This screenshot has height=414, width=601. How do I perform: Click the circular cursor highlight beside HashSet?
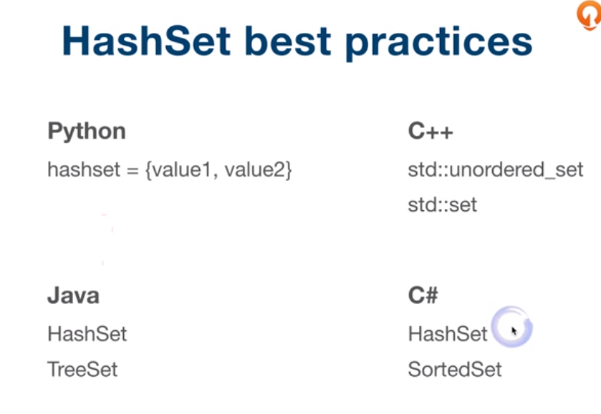click(x=512, y=327)
